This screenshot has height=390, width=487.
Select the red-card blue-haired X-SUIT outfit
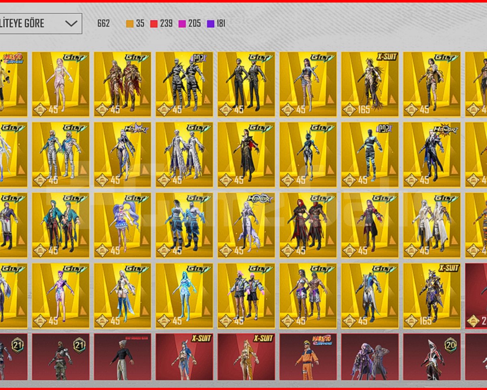coord(184,357)
